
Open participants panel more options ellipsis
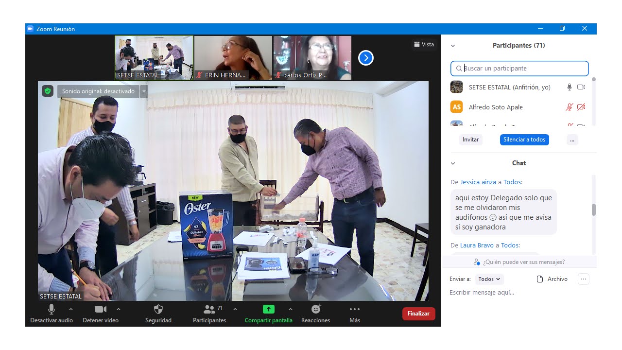coord(572,140)
